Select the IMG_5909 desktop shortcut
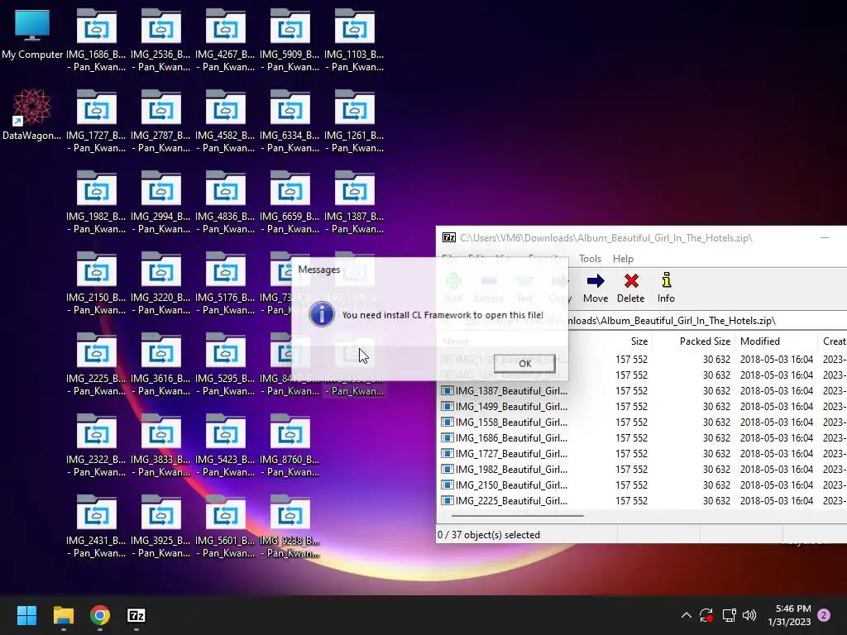The image size is (847, 635). coord(290,41)
